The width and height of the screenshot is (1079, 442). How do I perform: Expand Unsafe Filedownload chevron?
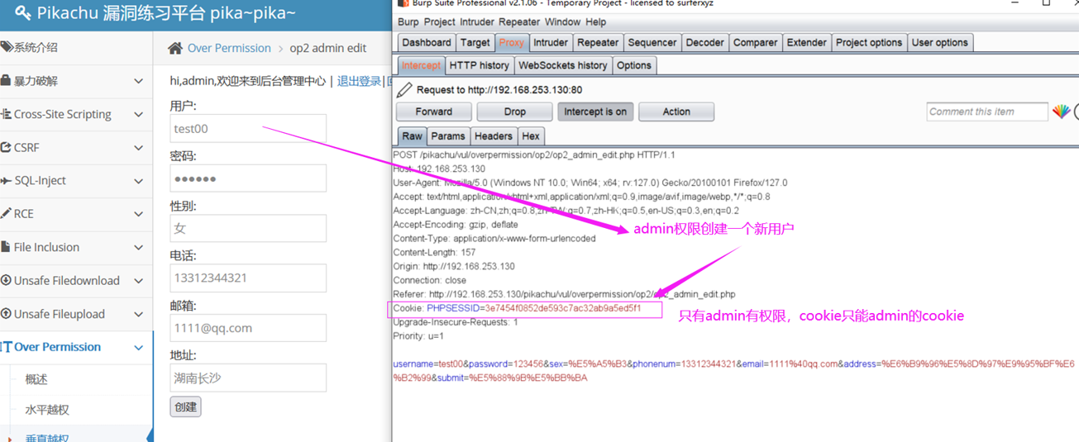coord(138,280)
